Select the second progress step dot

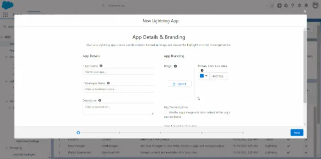(119, 132)
